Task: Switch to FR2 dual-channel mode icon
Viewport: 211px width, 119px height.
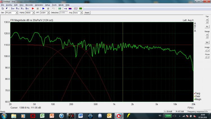Action: 17,9
